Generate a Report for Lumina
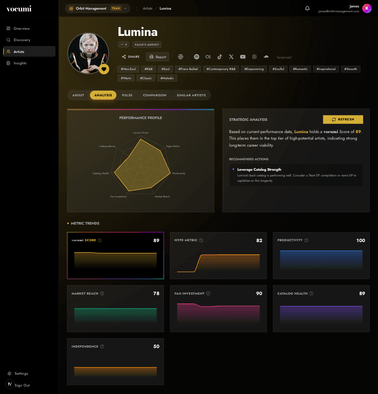The width and height of the screenshot is (378, 394). [158, 57]
